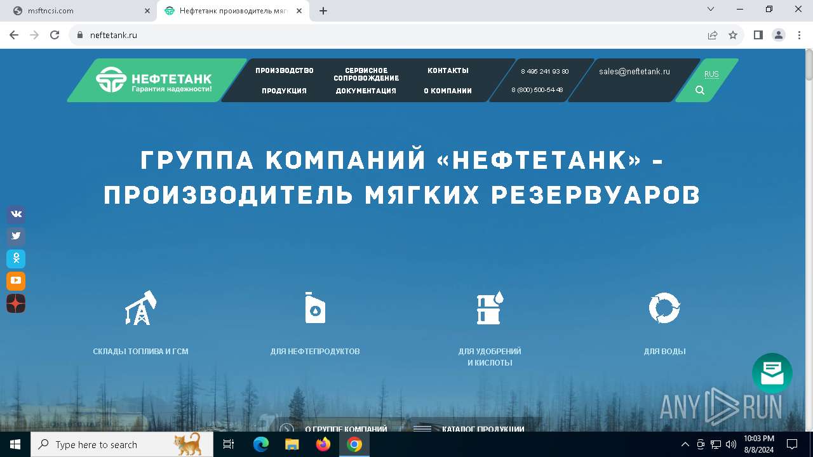Image resolution: width=813 pixels, height=457 pixels.
Task: Open the Производство menu item
Action: [285, 70]
